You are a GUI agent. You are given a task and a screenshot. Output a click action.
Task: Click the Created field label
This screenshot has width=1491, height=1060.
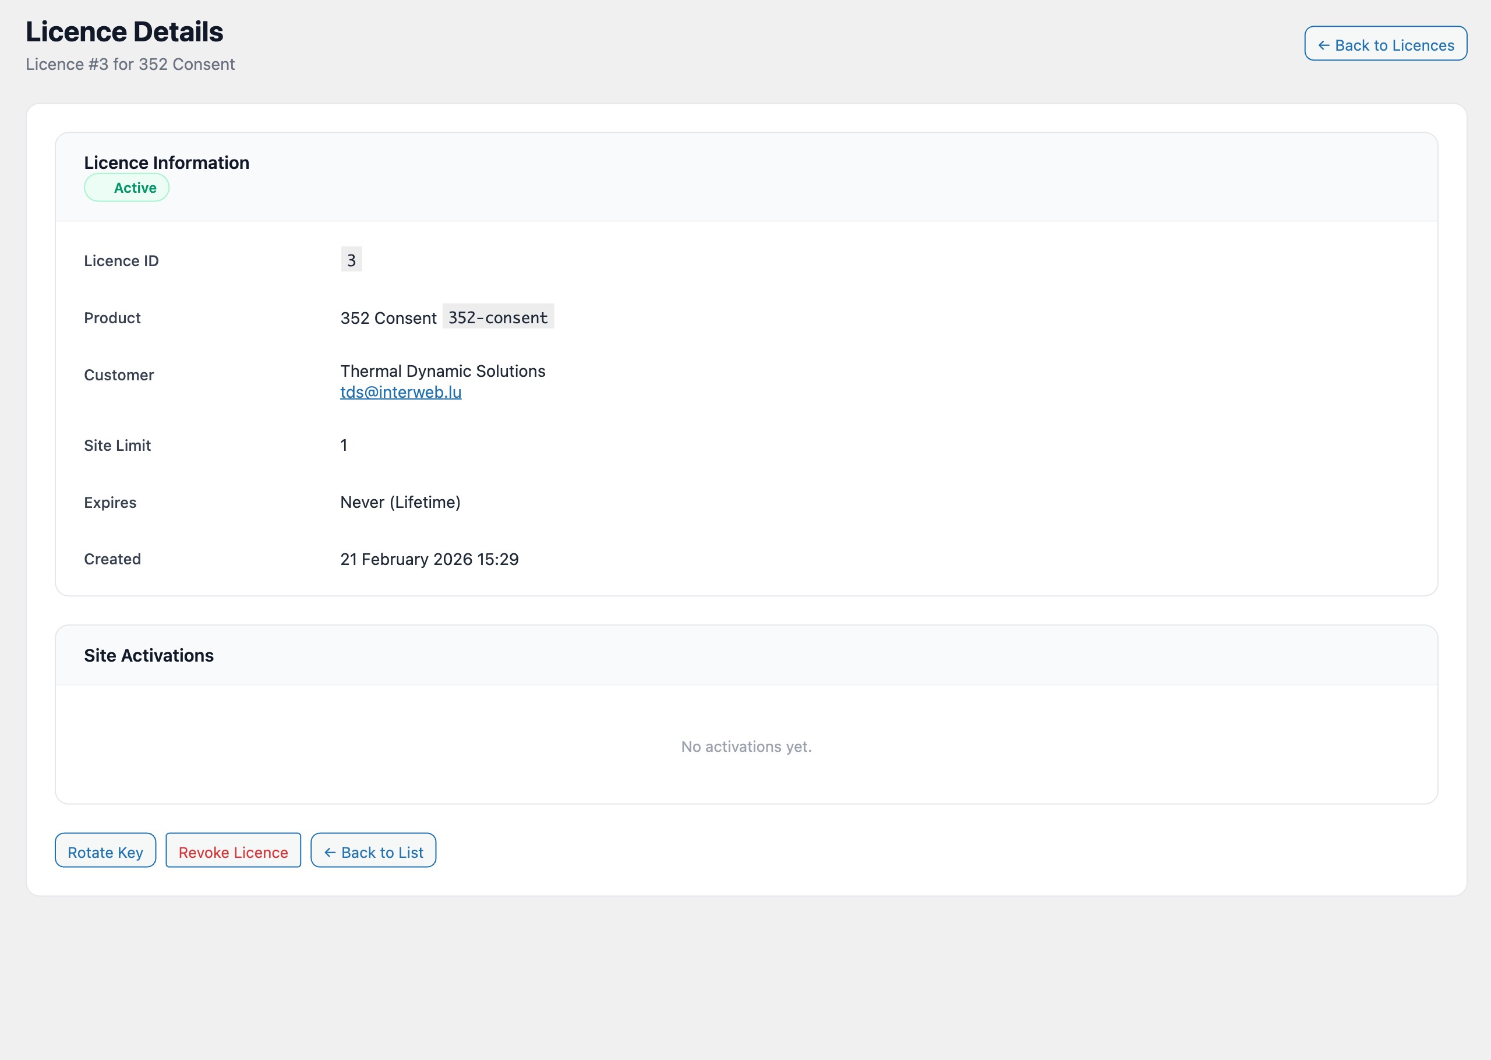(112, 559)
